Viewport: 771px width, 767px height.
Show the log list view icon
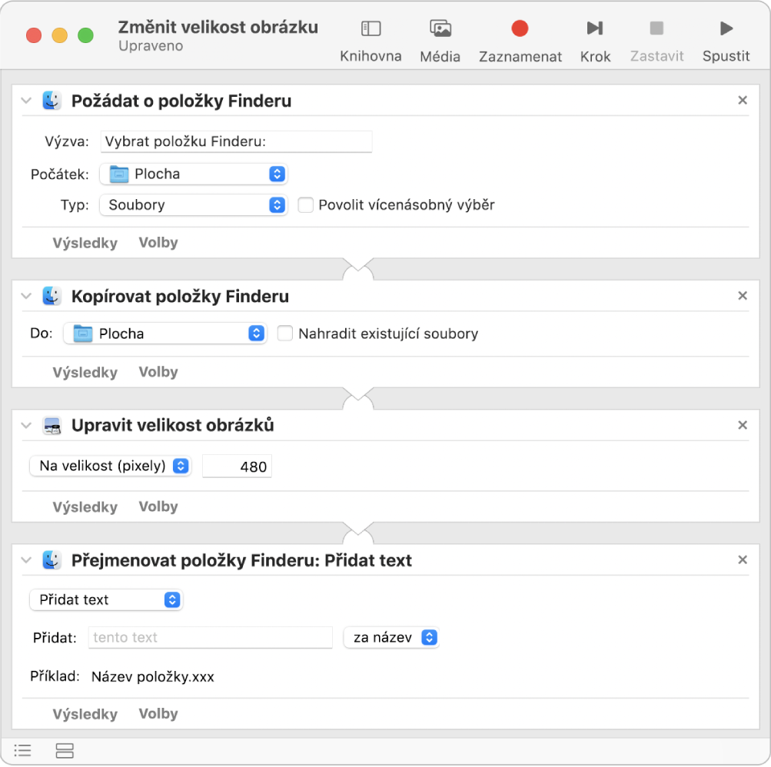(23, 750)
